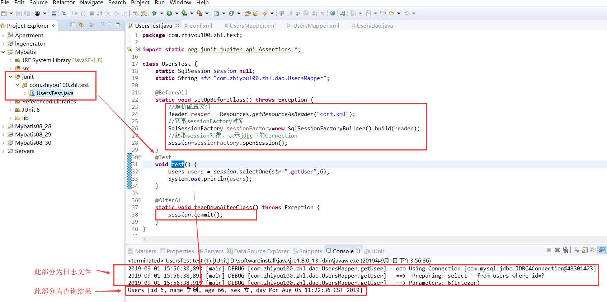Open the Window menu
This screenshot has width=607, height=302.
pos(180,3)
